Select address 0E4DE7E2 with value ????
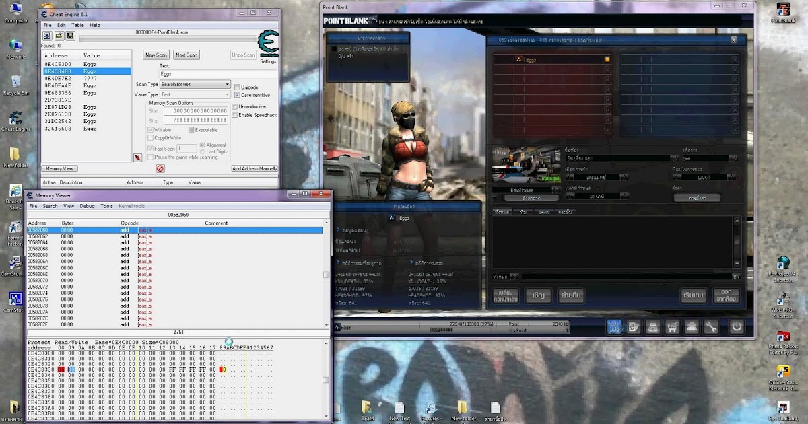Viewport: 808px width, 424px height. click(x=86, y=78)
